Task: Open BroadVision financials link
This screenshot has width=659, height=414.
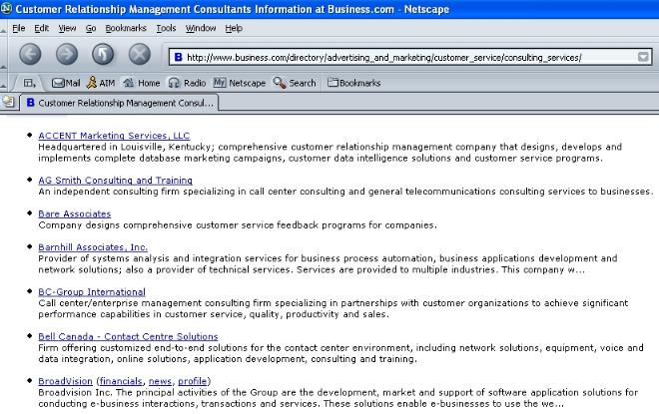Action: 121,381
